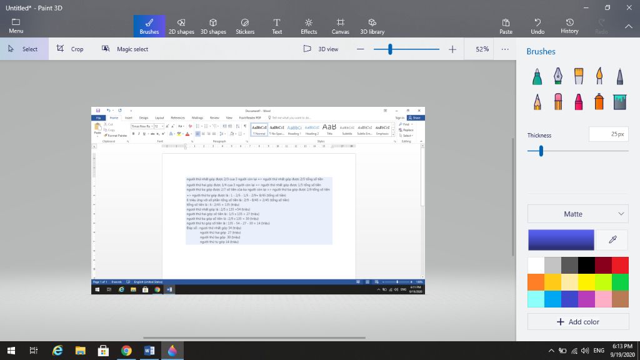Show hidden system tray icons
The width and height of the screenshot is (640, 360).
click(x=551, y=351)
